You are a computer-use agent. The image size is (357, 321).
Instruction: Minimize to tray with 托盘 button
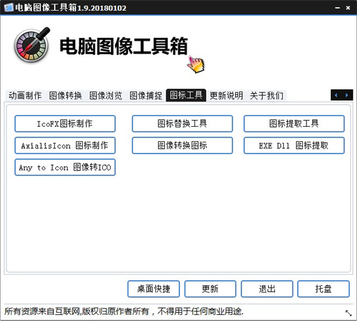pyautogui.click(x=324, y=289)
